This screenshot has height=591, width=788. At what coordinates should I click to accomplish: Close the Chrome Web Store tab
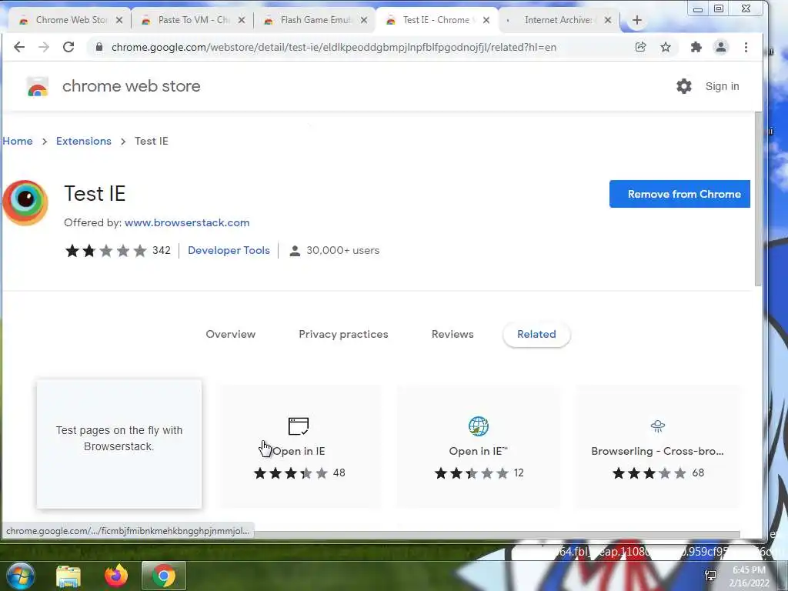119,20
